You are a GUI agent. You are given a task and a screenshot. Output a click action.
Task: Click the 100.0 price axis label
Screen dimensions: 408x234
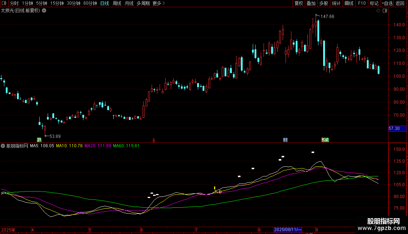(x=399, y=76)
